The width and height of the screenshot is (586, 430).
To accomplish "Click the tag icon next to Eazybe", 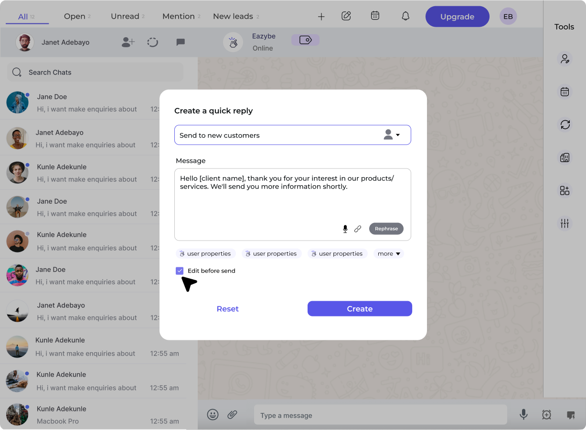I will point(305,40).
